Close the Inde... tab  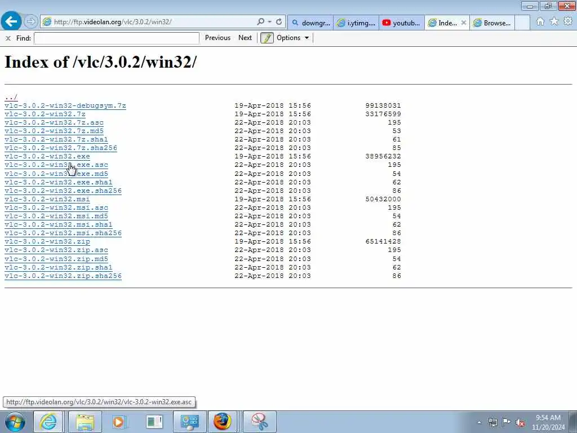coord(464,23)
